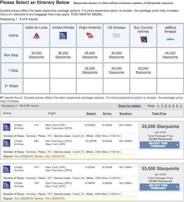
Task: Select JetBlue Non Stop 40,000 Starpoints
Action: 170,55
